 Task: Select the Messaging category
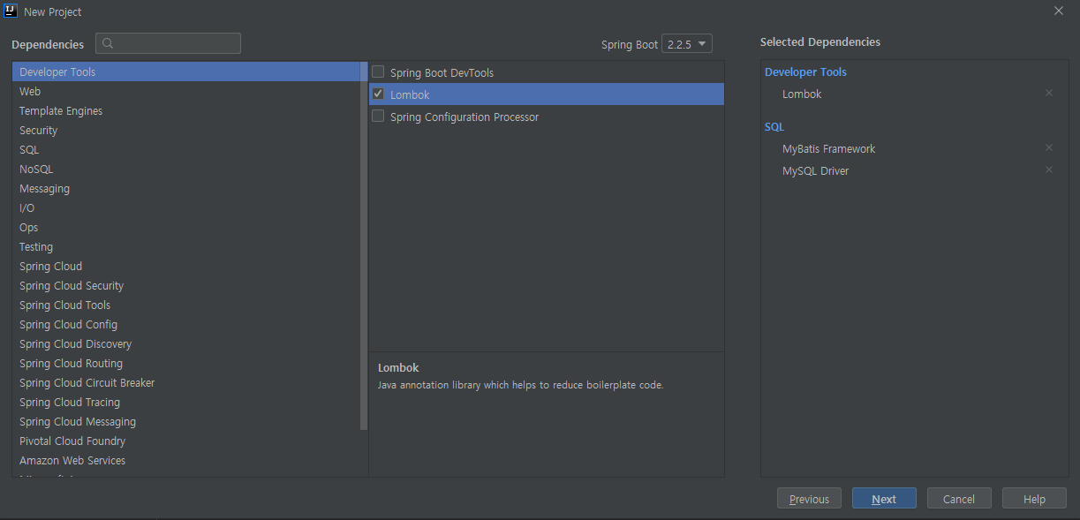coord(186,188)
